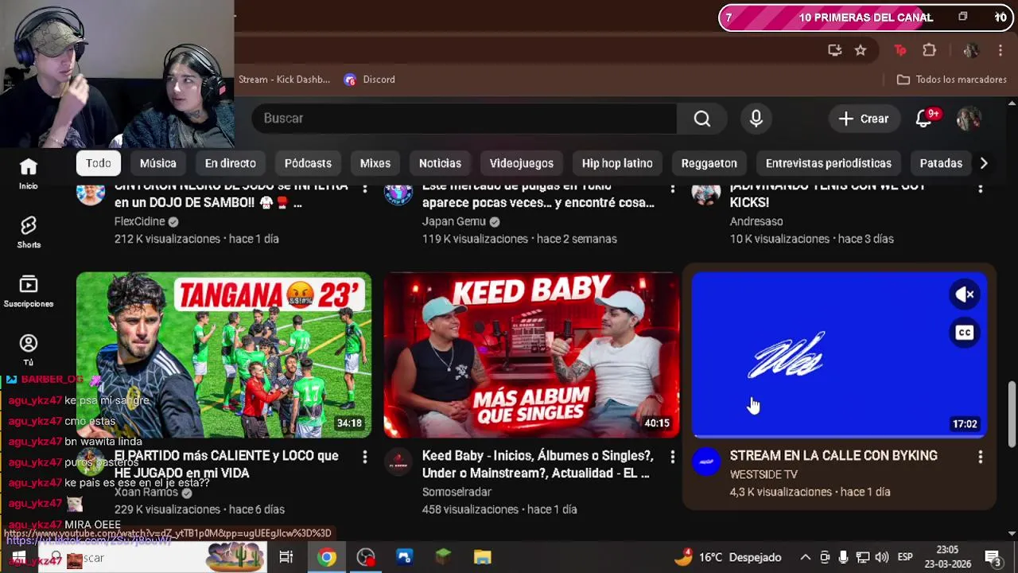Start voice search with the microphone icon
The height and width of the screenshot is (573, 1018).
756,119
